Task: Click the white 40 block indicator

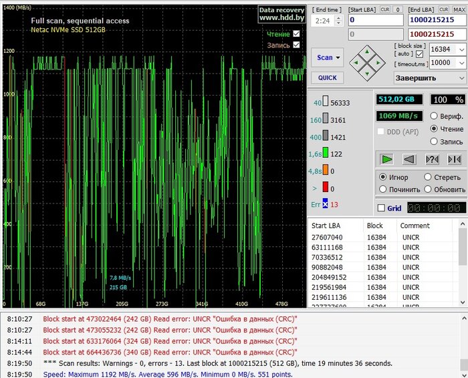Action: pos(326,101)
